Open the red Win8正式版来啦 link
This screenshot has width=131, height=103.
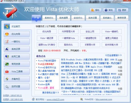(x=46, y=64)
